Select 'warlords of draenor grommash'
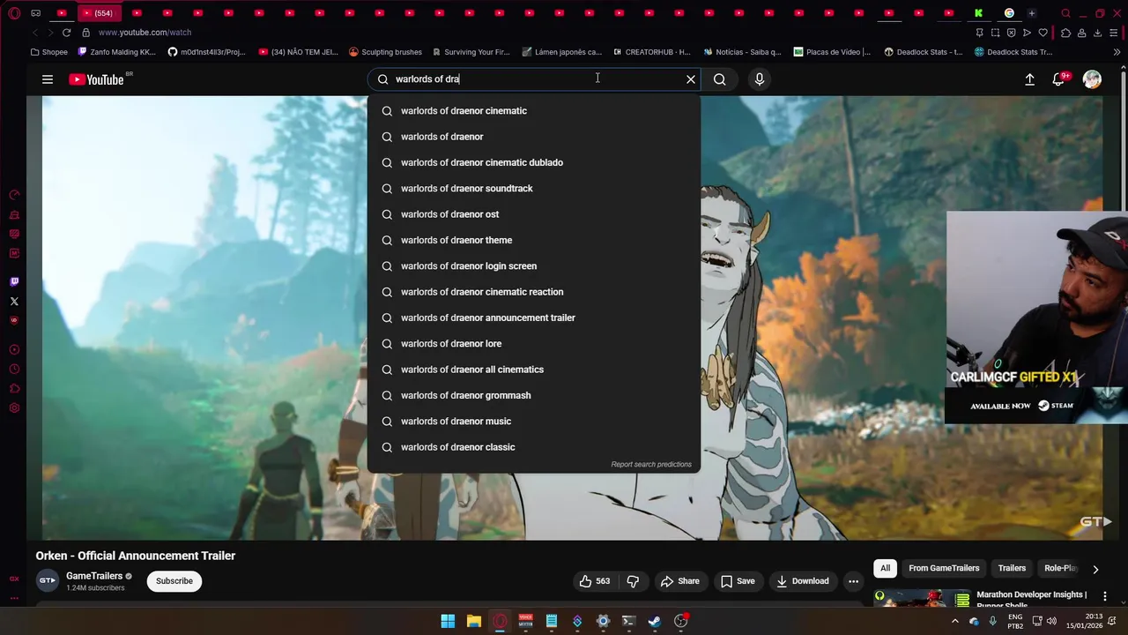 pyautogui.click(x=533, y=395)
